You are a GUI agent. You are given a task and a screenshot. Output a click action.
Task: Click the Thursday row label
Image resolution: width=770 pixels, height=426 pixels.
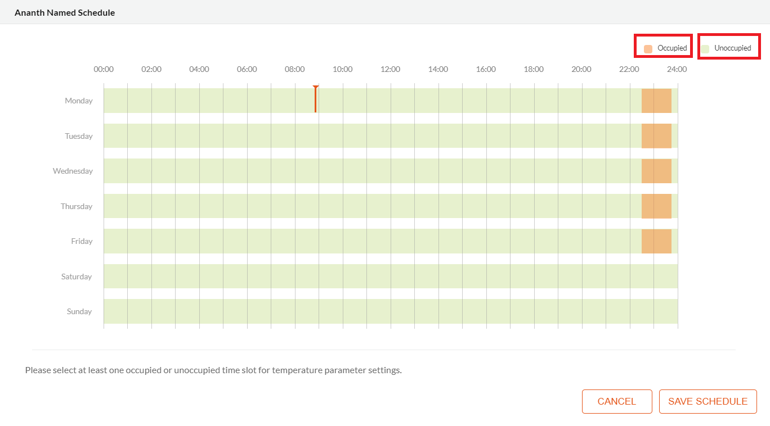coord(77,206)
